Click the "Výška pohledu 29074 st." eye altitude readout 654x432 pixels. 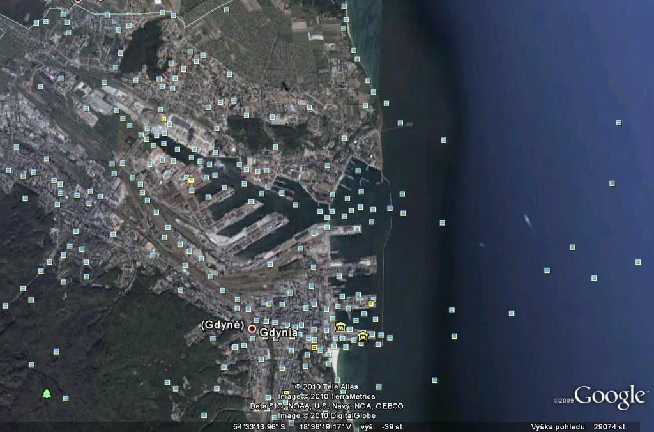click(x=579, y=427)
